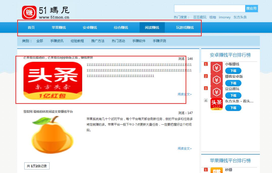Open 玩游戏赚钱 navigation item

pyautogui.click(x=185, y=27)
